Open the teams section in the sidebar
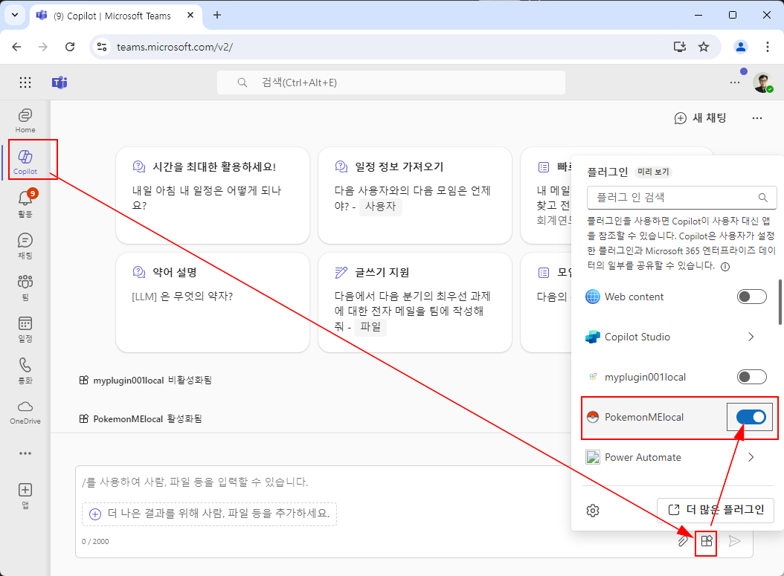The image size is (784, 576). click(x=25, y=287)
